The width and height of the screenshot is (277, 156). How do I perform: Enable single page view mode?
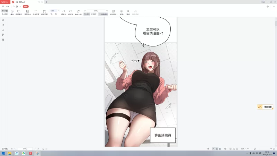(x=87, y=14)
